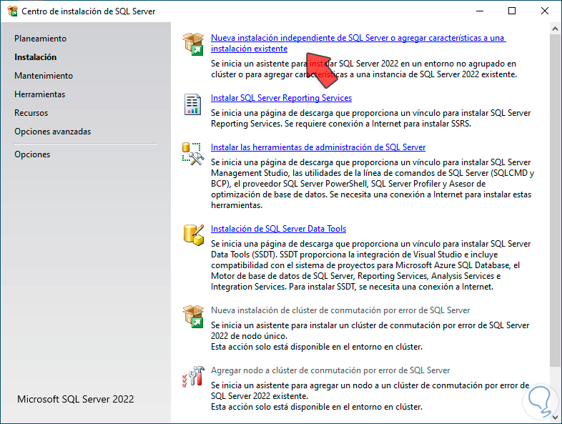The height and width of the screenshot is (424, 562).
Task: Click the failover cluster installation box icon
Action: pos(193,317)
